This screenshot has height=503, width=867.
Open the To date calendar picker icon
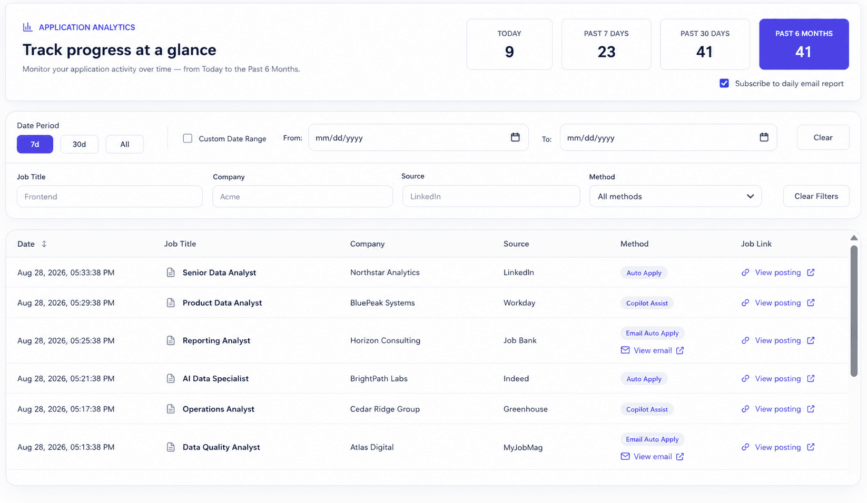764,137
